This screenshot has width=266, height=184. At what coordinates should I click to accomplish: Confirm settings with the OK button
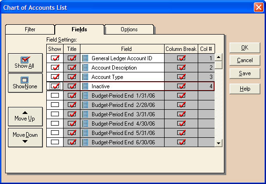244,48
